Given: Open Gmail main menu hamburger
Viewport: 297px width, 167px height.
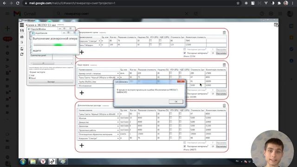Looking at the screenshot, I should pos(7,13).
